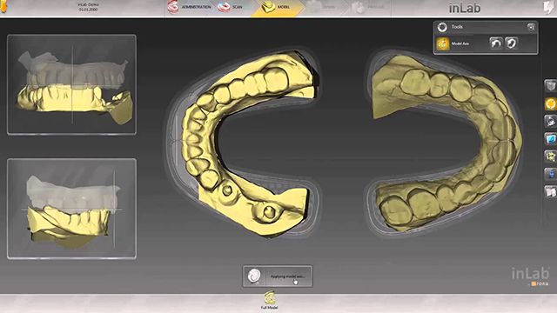Open the blue screen icon in right sidebar
The height and width of the screenshot is (313, 557).
550,139
